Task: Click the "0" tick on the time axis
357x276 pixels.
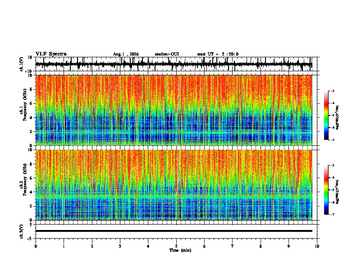Action: [36, 246]
